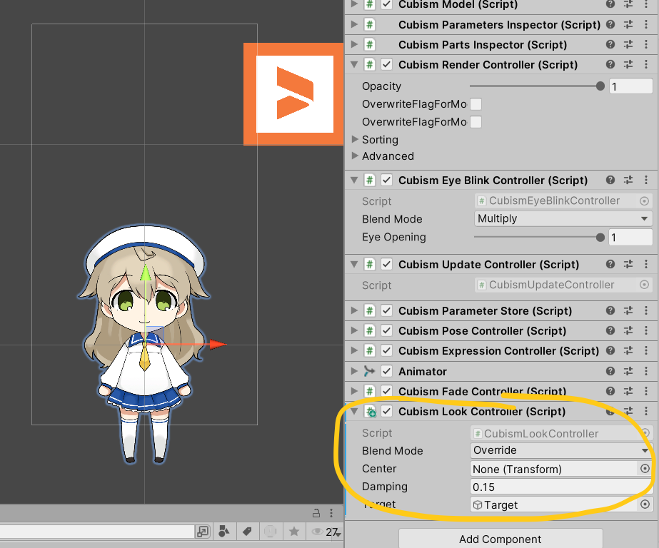Image resolution: width=659 pixels, height=548 pixels.
Task: Open object picker for the Target field
Action: [645, 504]
